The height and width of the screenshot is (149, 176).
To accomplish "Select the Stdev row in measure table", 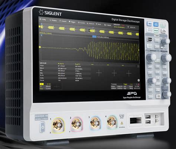I will click(x=65, y=78).
